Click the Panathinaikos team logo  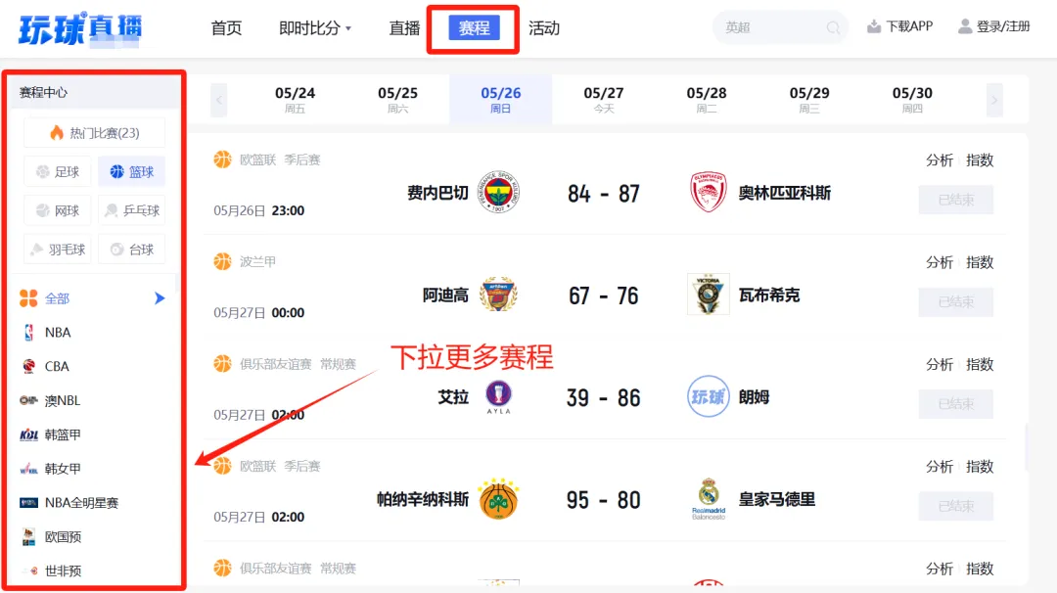498,499
